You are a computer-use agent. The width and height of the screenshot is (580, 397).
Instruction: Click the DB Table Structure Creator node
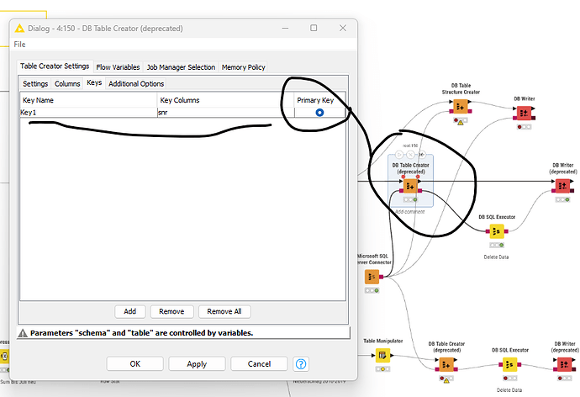460,107
